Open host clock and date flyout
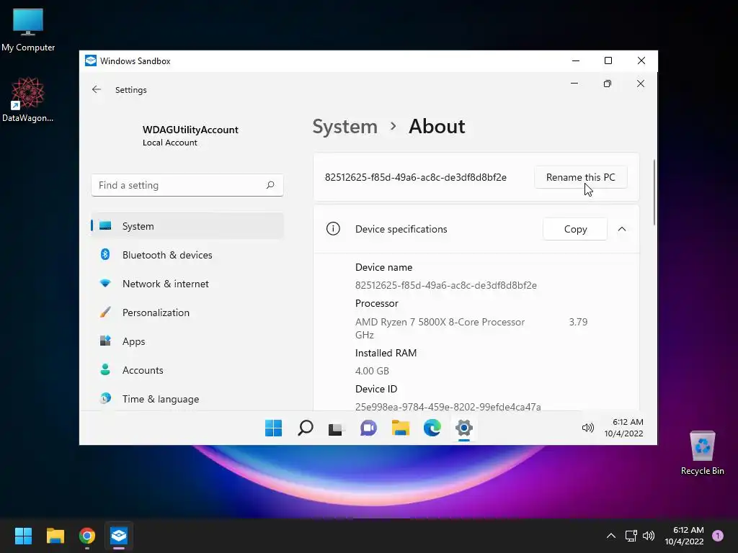The width and height of the screenshot is (738, 553). 685,536
